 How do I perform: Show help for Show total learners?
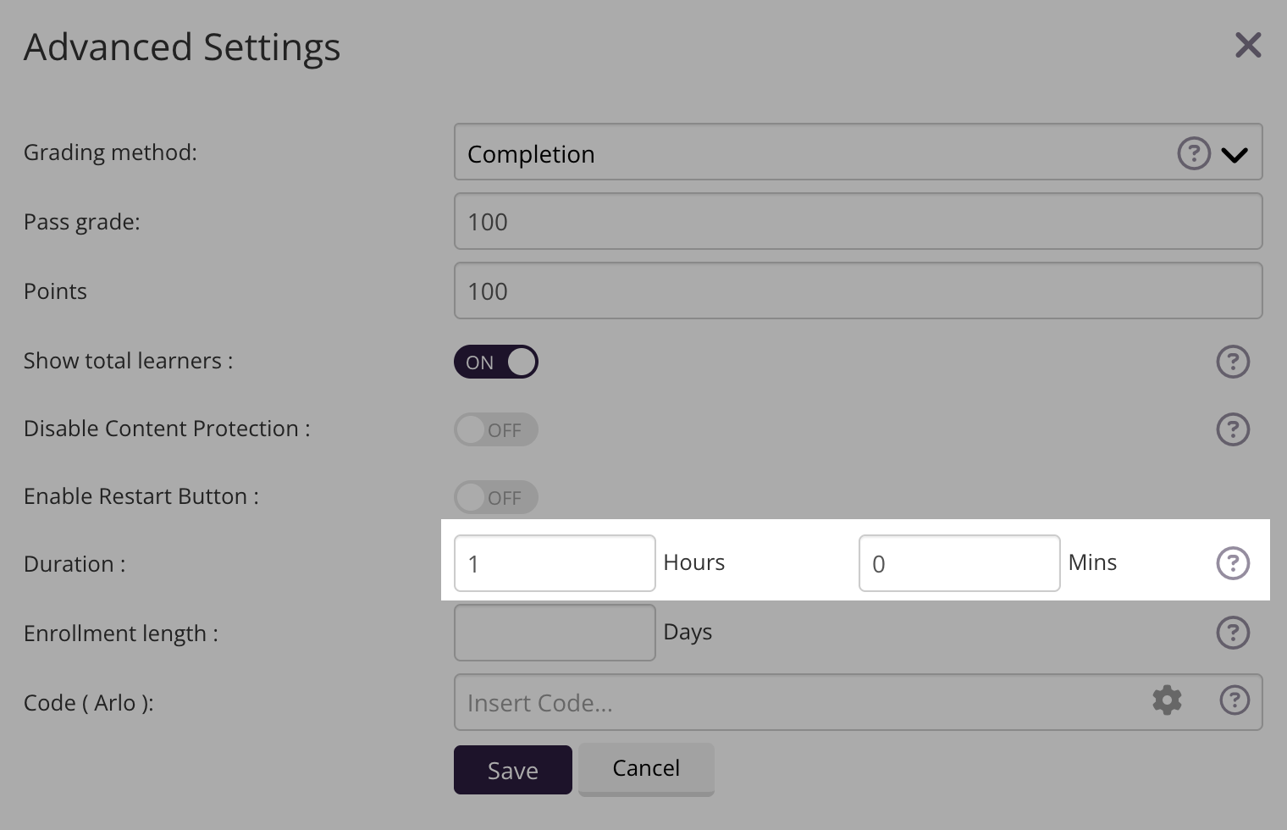point(1233,362)
